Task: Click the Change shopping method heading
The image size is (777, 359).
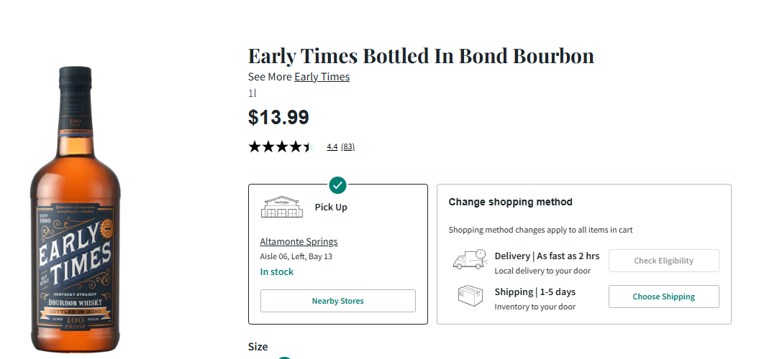Action: click(510, 202)
